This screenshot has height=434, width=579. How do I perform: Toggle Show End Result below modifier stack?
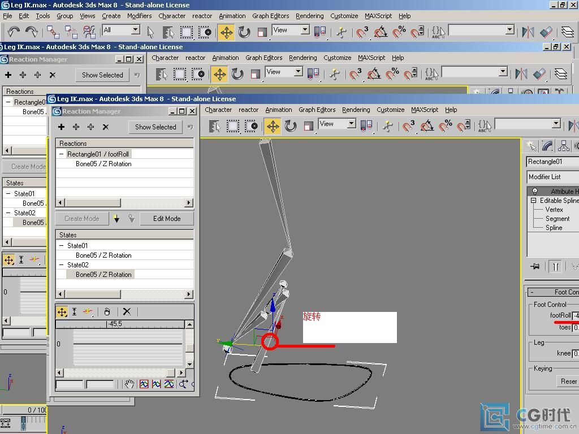[x=556, y=266]
